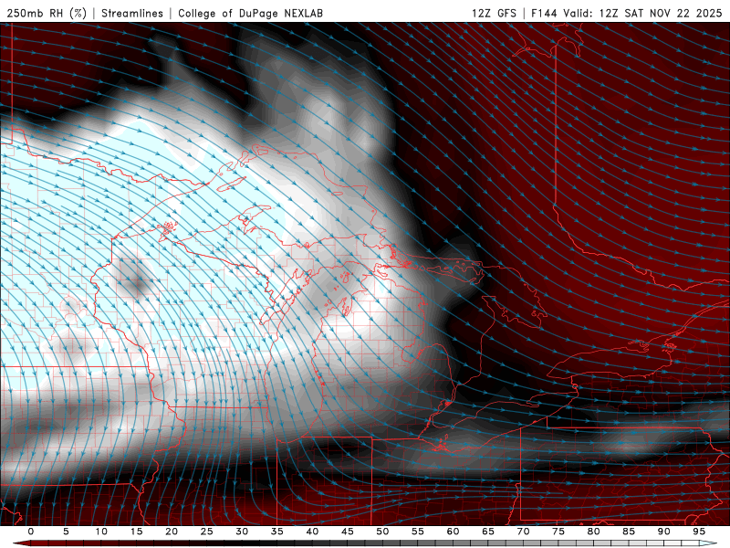Click the '12Z GFS' model run label
Screen dimensions: 730x548
(x=494, y=13)
